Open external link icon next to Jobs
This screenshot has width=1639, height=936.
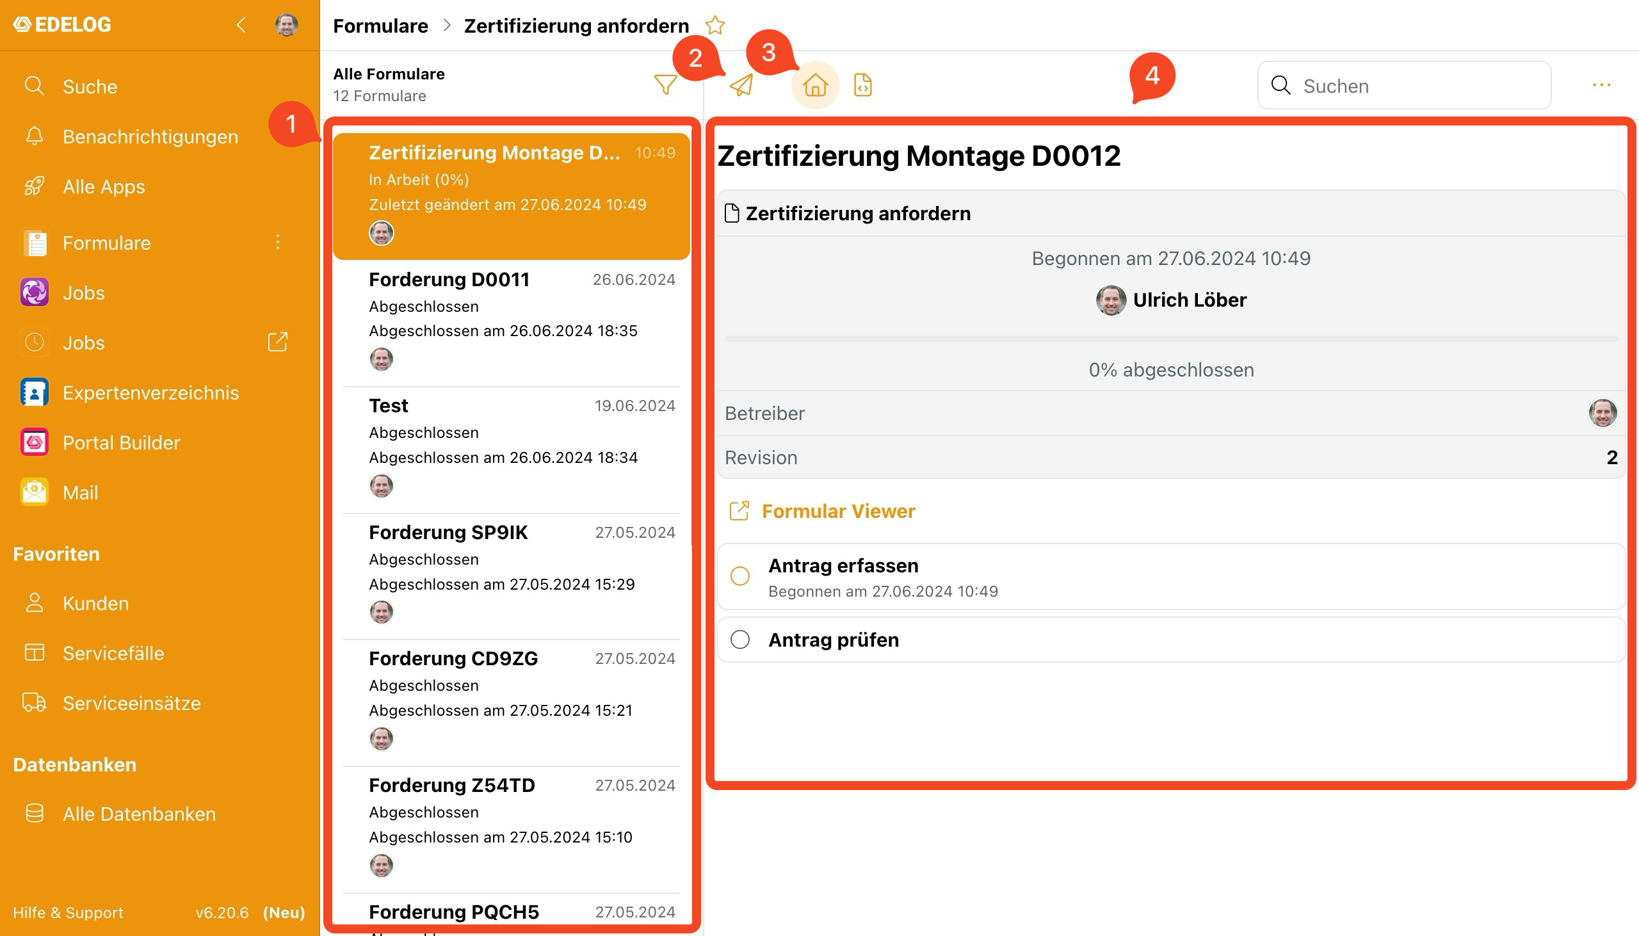[277, 342]
